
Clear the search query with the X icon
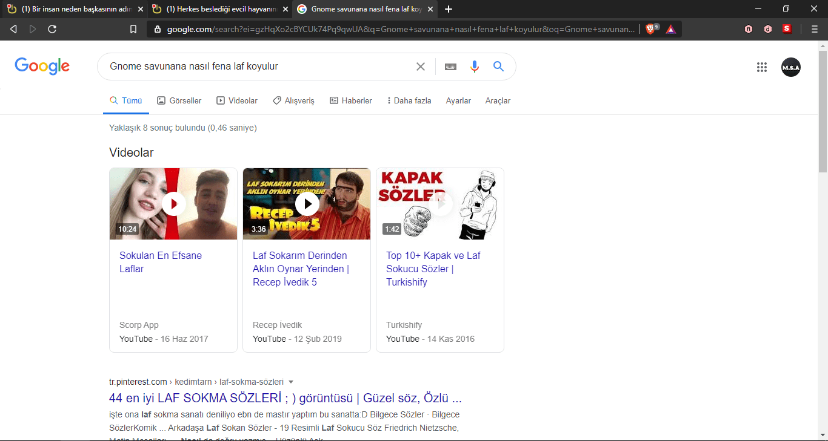pyautogui.click(x=421, y=67)
